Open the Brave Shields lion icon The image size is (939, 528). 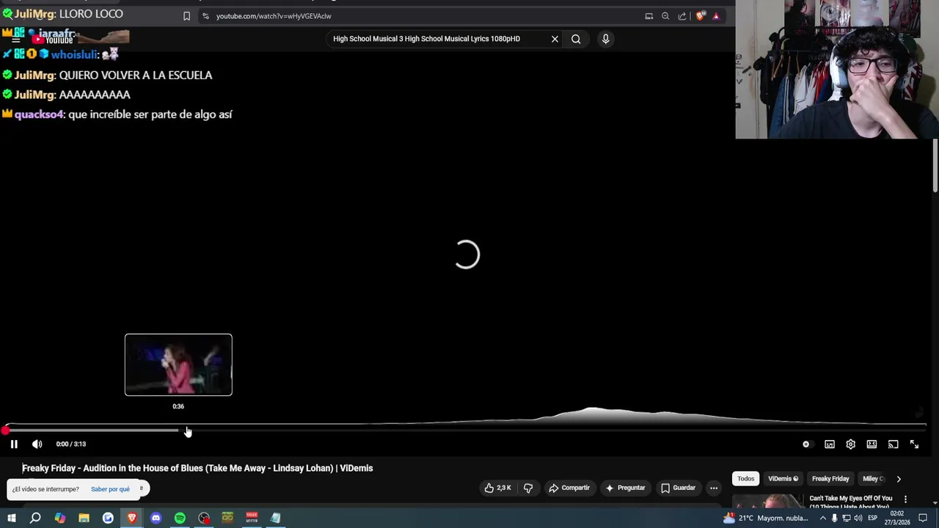tap(701, 16)
